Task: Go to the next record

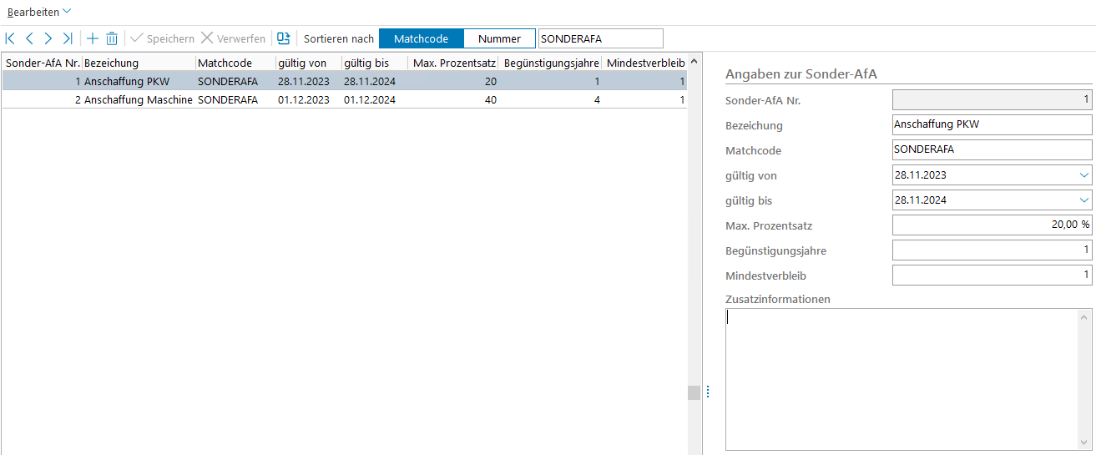Action: (48, 38)
